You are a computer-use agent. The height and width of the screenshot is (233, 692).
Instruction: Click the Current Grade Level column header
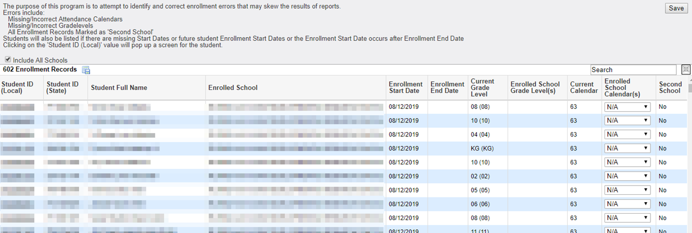[x=482, y=88]
